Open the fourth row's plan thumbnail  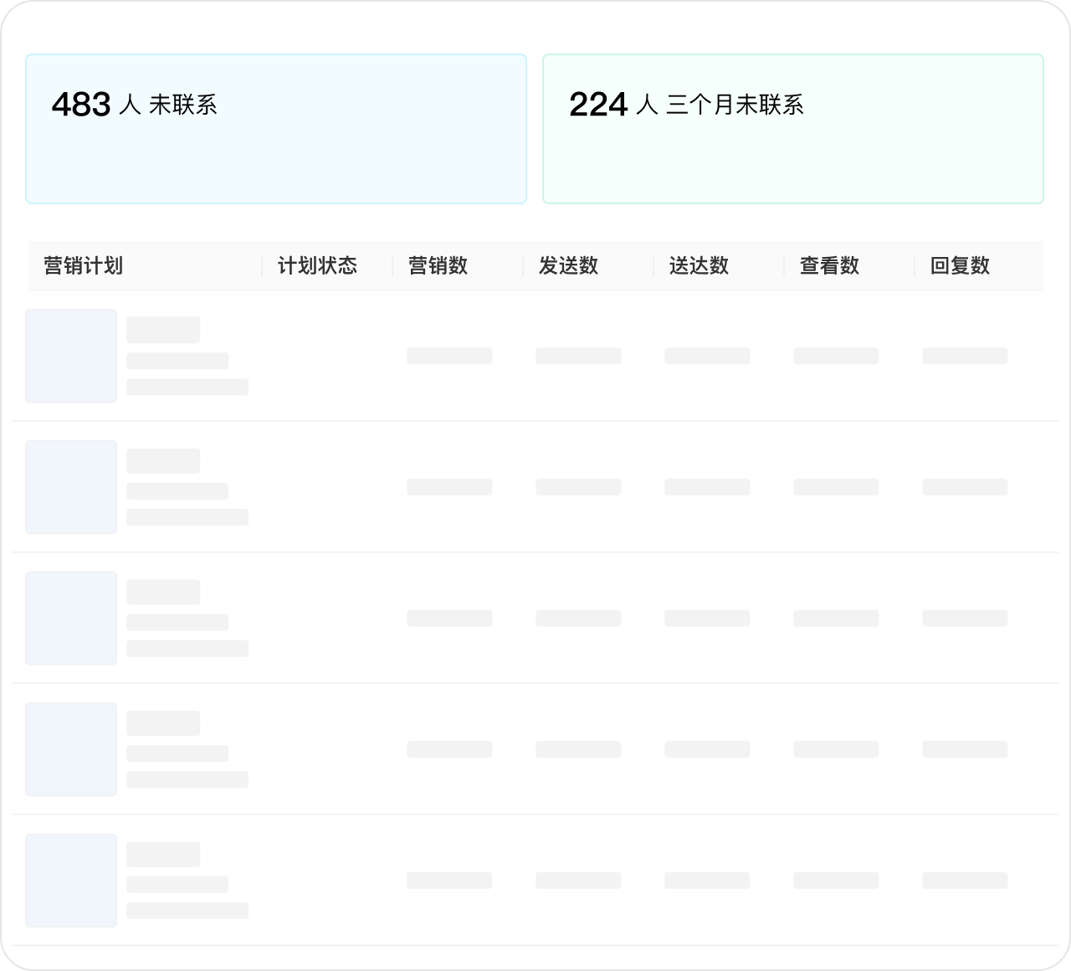pyautogui.click(x=71, y=749)
